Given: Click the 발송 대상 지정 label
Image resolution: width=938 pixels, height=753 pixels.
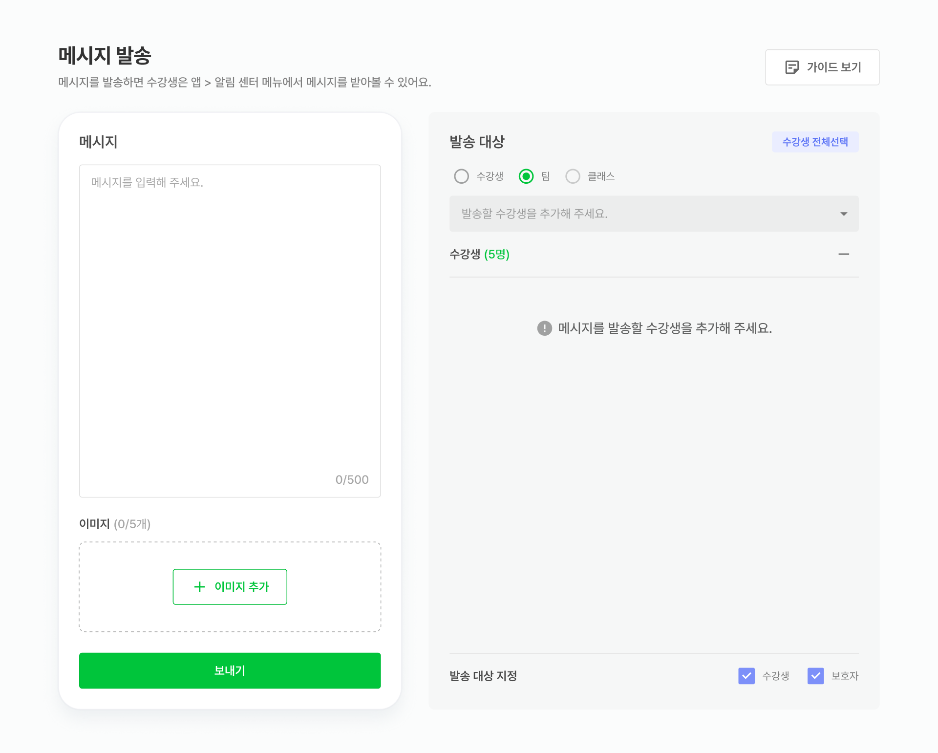Looking at the screenshot, I should (483, 676).
